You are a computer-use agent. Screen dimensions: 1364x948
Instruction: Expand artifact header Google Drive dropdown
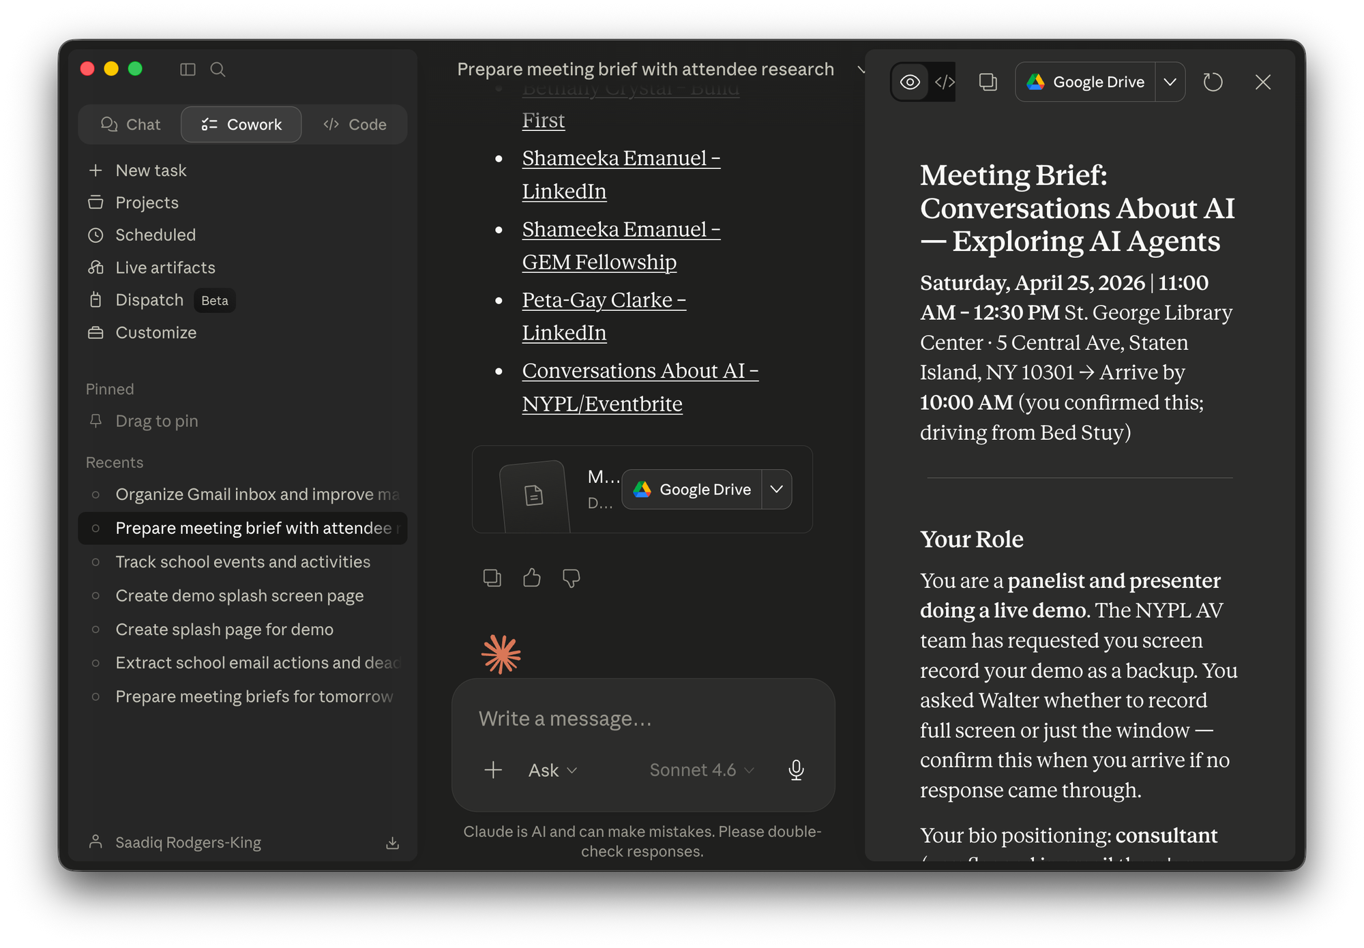tap(1170, 83)
